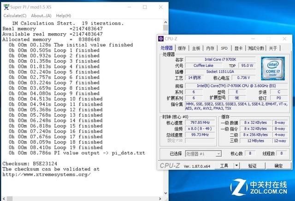295x201 pixels.
Task: Click 'Checksum: B5E23124' line in Super PI
Action: 29,164
